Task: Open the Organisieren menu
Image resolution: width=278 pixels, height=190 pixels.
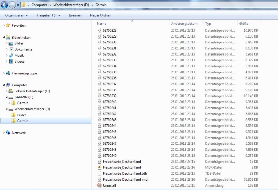Action: pyautogui.click(x=16, y=15)
